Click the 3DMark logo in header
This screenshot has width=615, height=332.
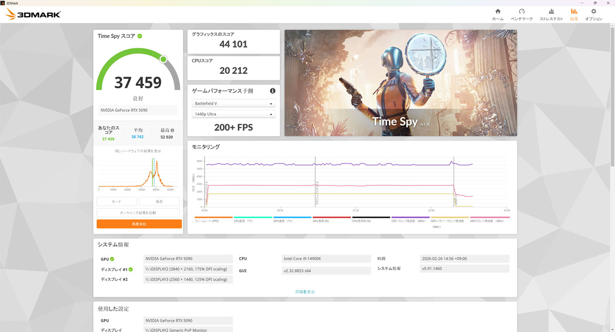[33, 14]
